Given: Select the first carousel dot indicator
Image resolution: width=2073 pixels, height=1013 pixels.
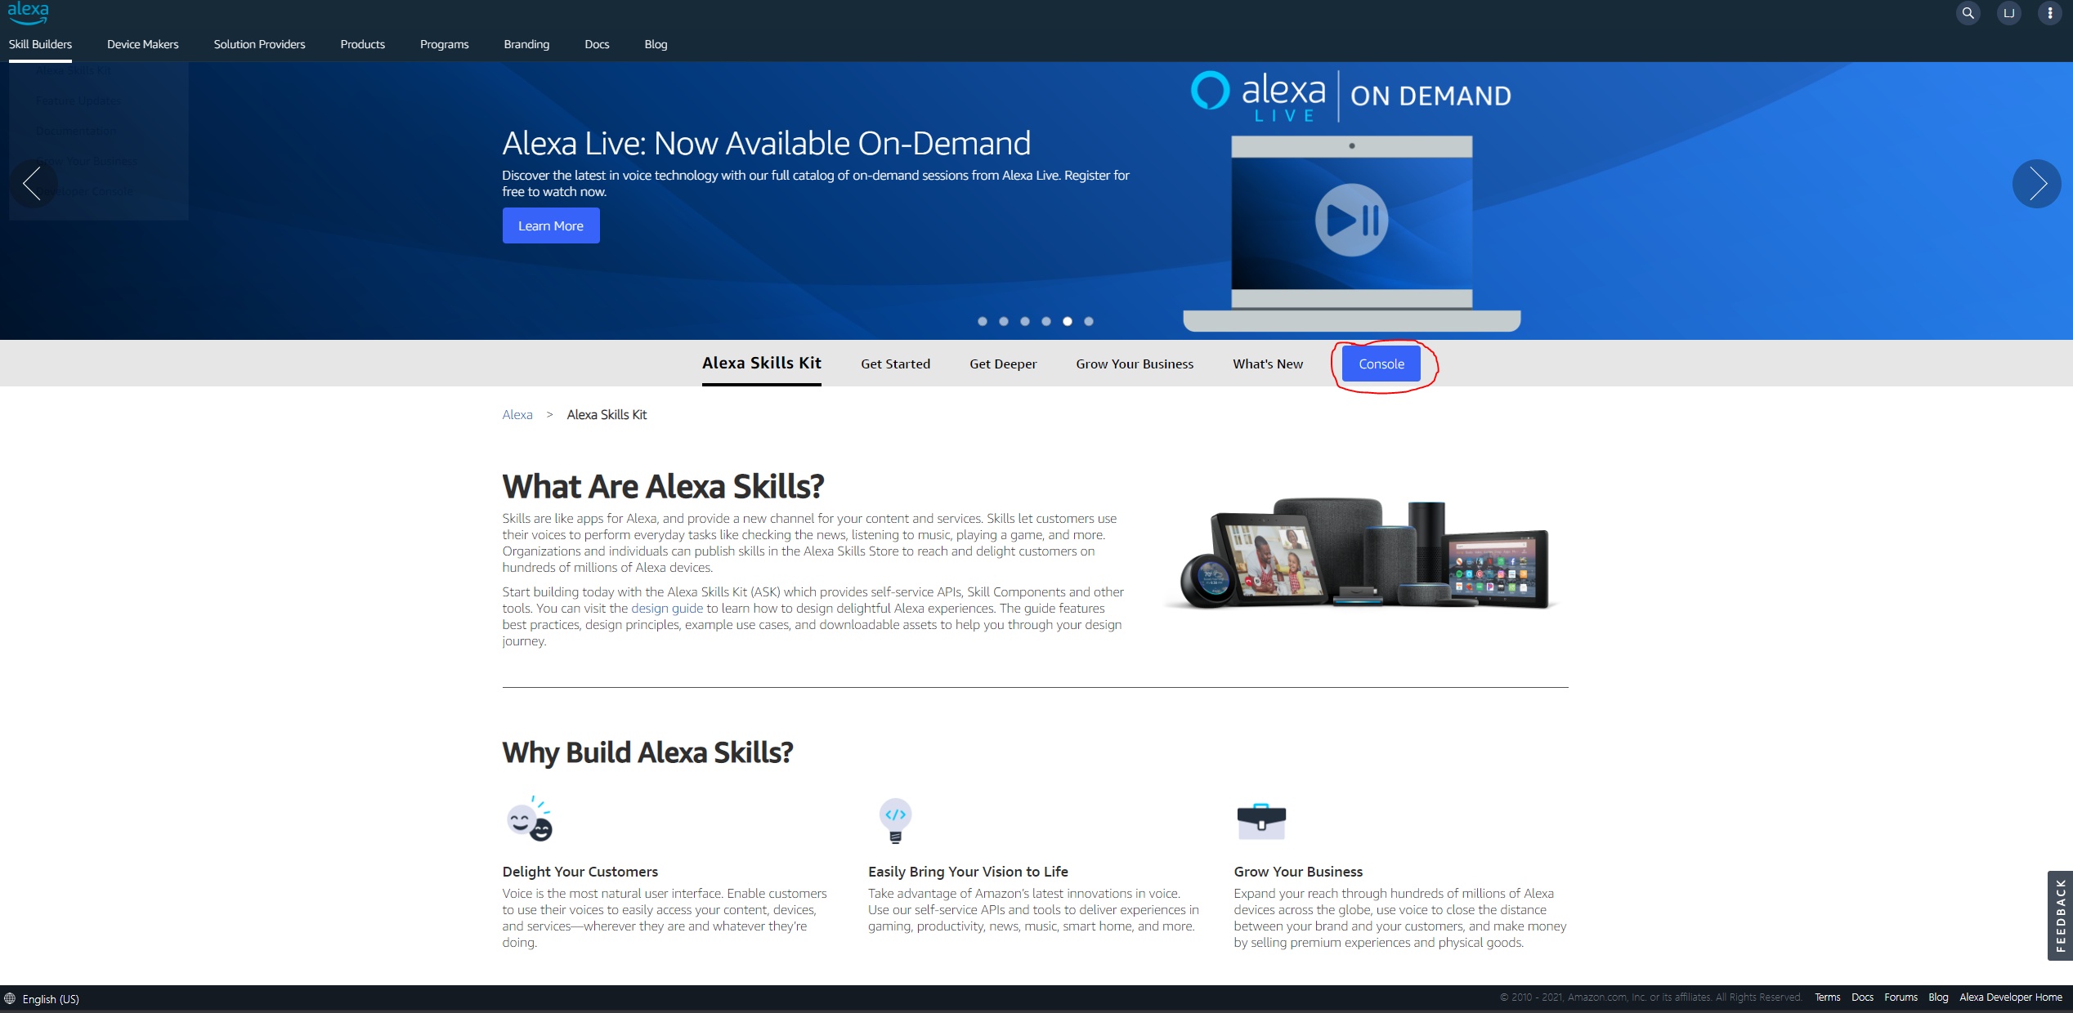Looking at the screenshot, I should tap(983, 322).
